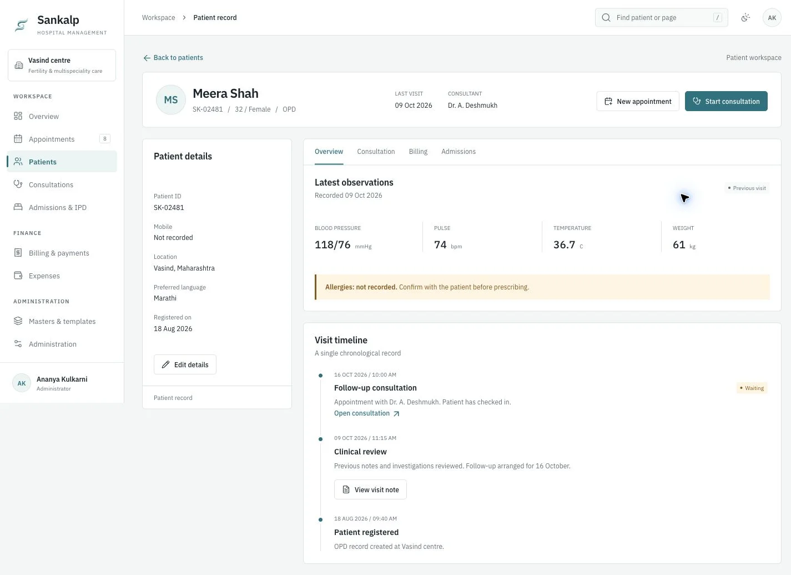Click the Sankalp logo icon
This screenshot has height=575, width=791.
(21, 25)
